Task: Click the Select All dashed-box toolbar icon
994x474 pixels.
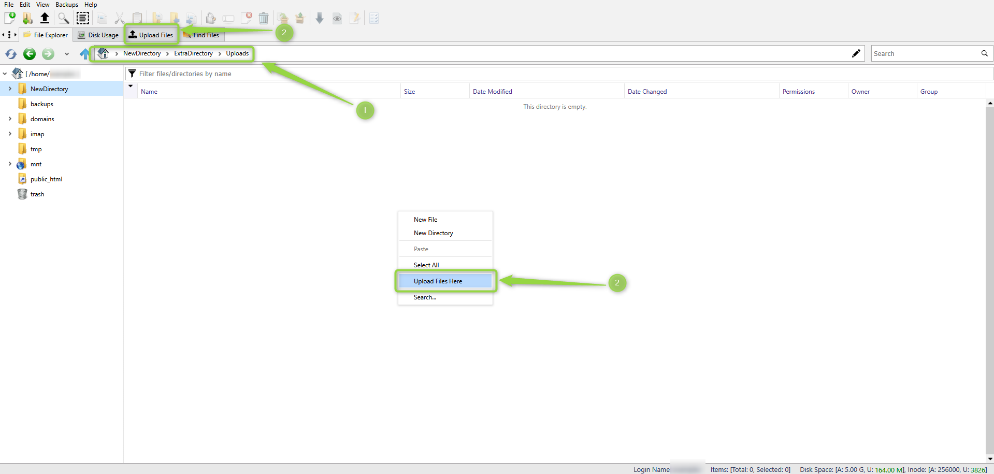Action: click(x=82, y=18)
